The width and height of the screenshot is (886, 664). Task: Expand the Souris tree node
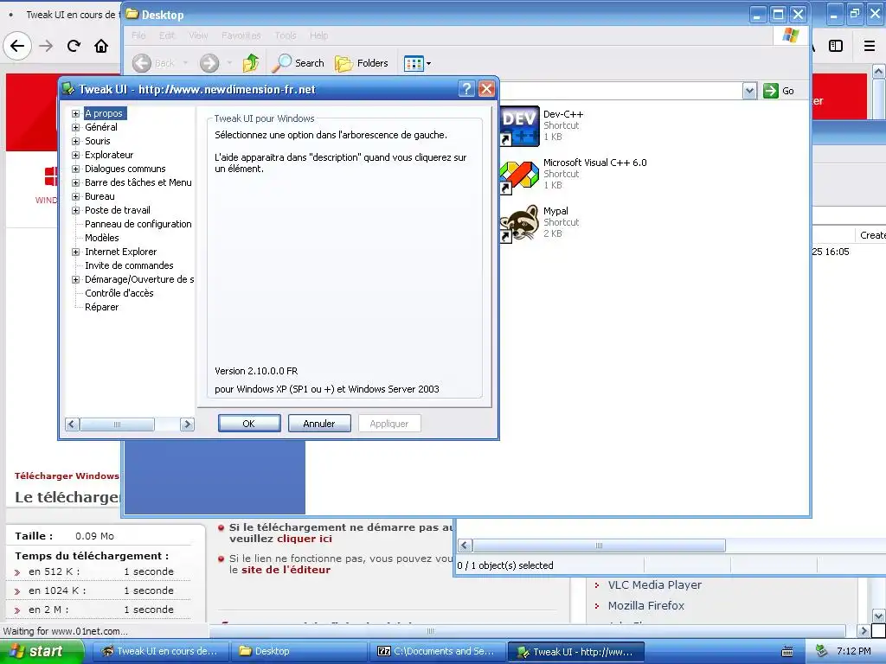coord(76,141)
